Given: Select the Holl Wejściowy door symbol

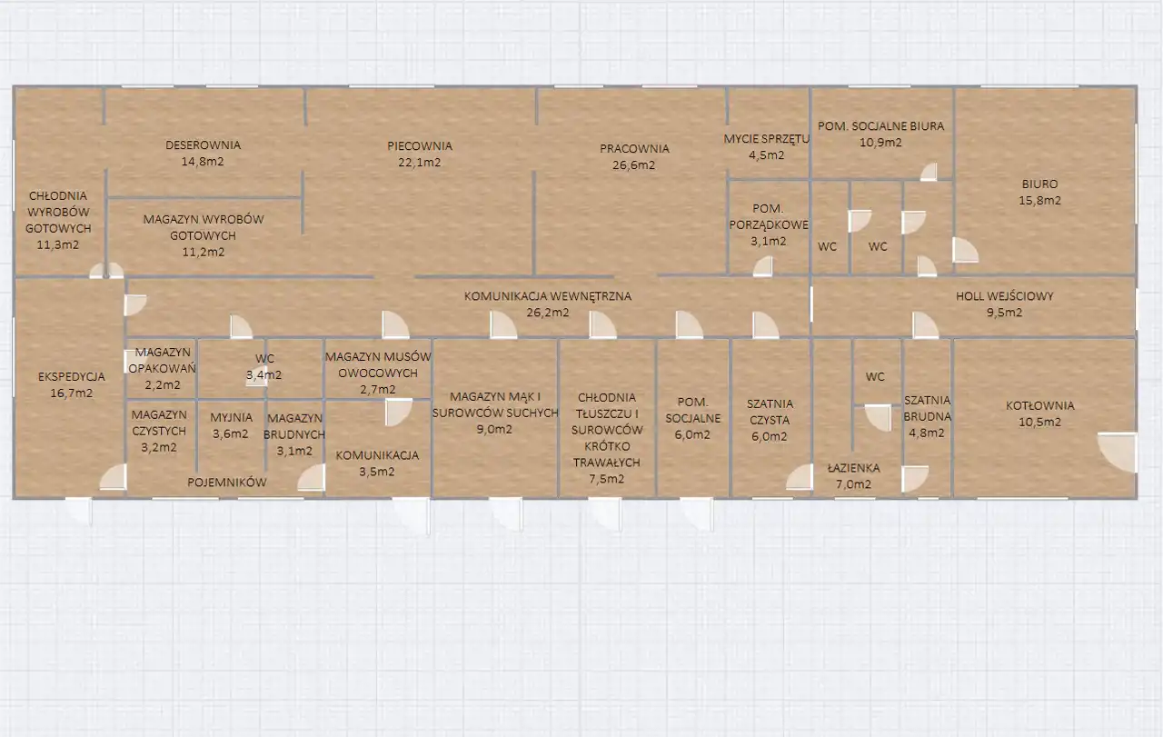Looking at the screenshot, I should point(925,325).
